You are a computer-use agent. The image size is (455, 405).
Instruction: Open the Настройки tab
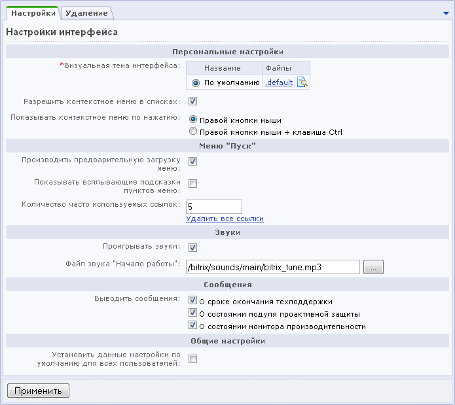[32, 12]
